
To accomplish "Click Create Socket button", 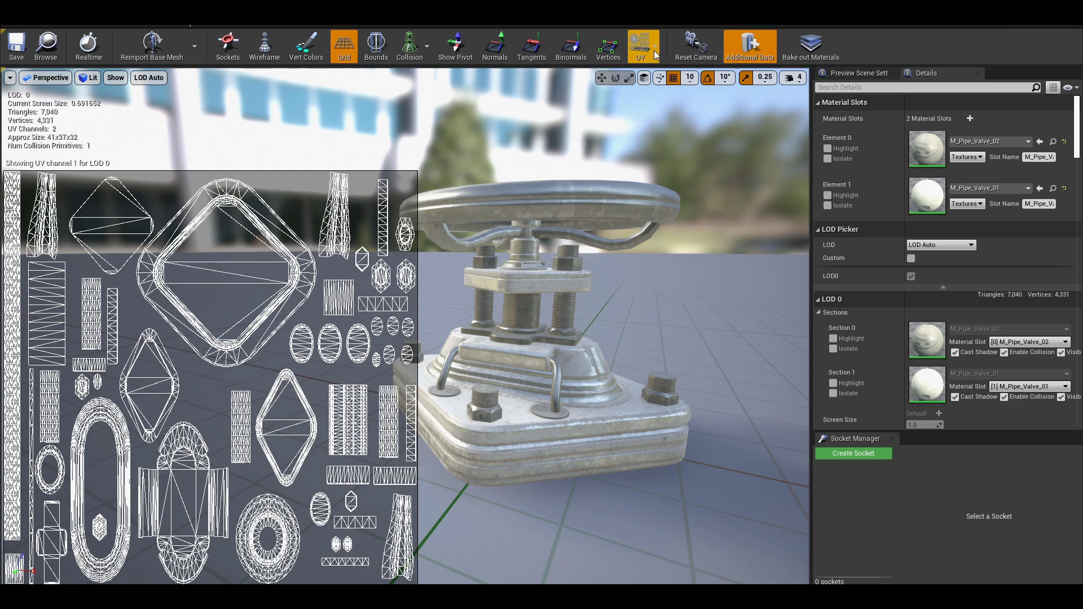I will pos(853,453).
